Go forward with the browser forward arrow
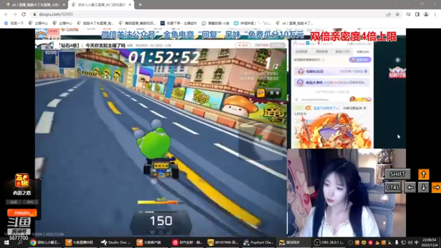 (15, 14)
